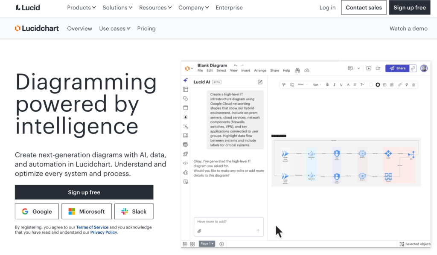The image size is (437, 255).
Task: Copy share link with chain icon beside Share
Action: point(413,68)
